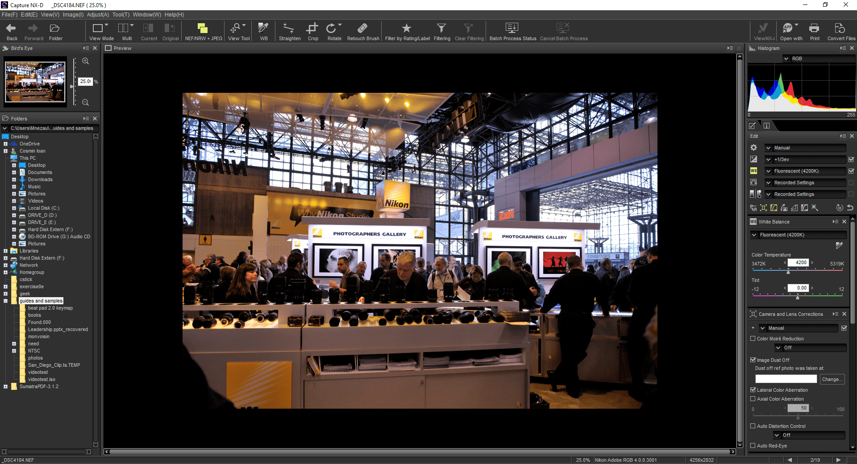Close the Folders panel
857x464 pixels.
[95, 119]
